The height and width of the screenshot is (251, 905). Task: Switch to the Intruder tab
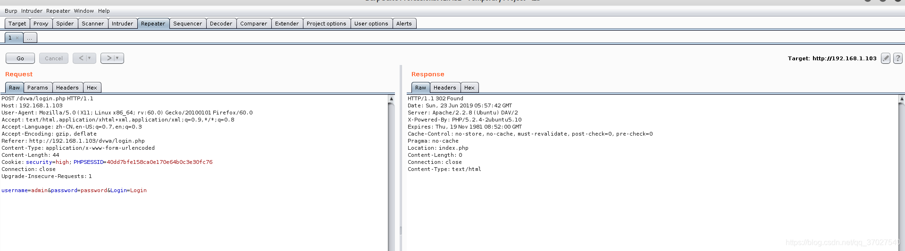coord(123,24)
